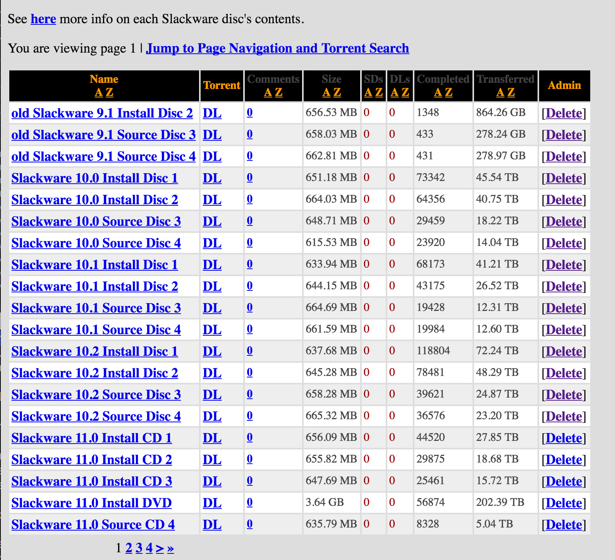Open Slackware 10.1 Install Disc 2 entry

pos(94,286)
